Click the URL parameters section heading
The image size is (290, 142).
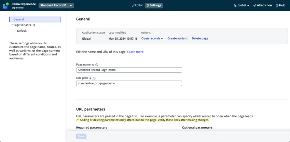[91, 109]
